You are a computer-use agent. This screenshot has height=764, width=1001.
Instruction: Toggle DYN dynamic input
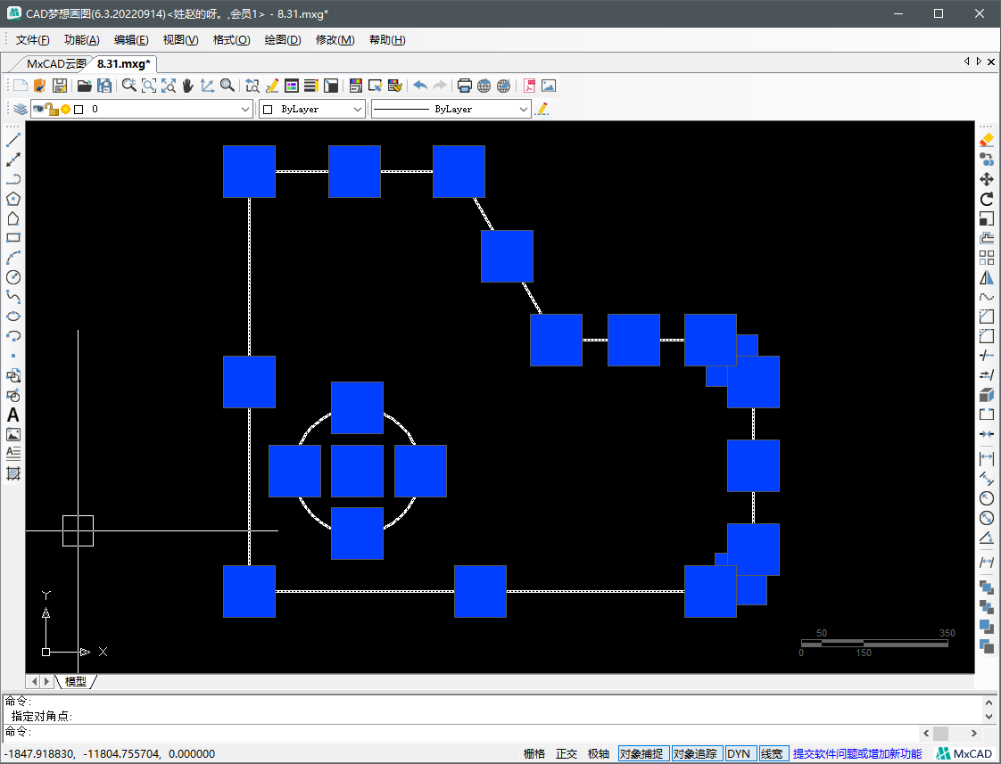(740, 754)
